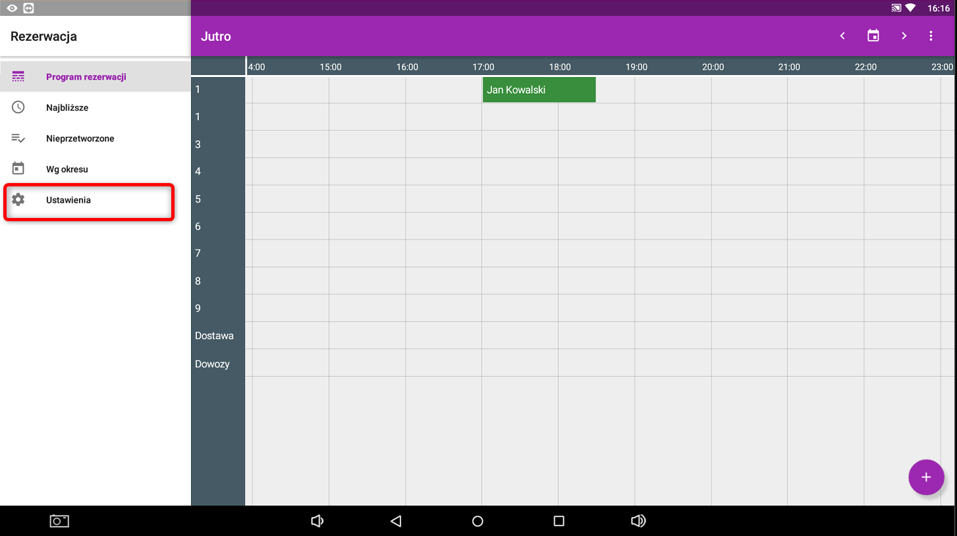The image size is (957, 536).
Task: Add a new reservation with plus button
Action: (x=925, y=477)
